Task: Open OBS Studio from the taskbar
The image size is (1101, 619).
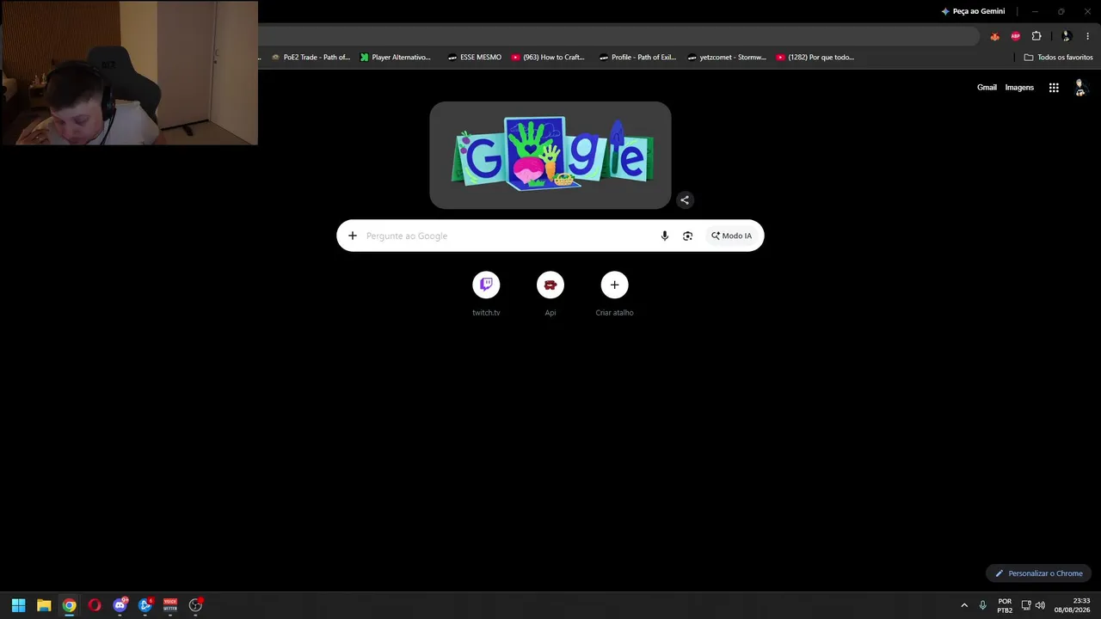Action: click(x=195, y=605)
